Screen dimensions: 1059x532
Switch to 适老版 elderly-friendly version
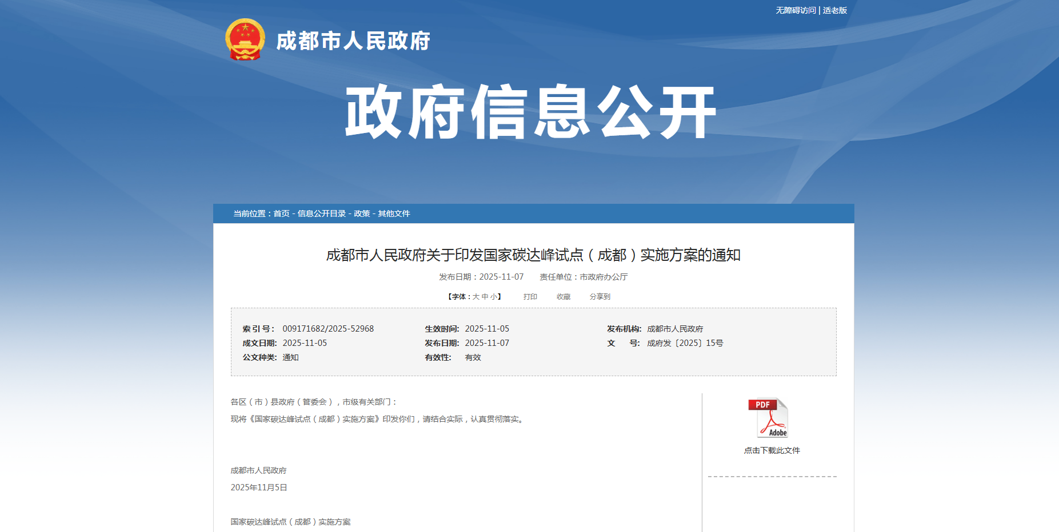836,10
